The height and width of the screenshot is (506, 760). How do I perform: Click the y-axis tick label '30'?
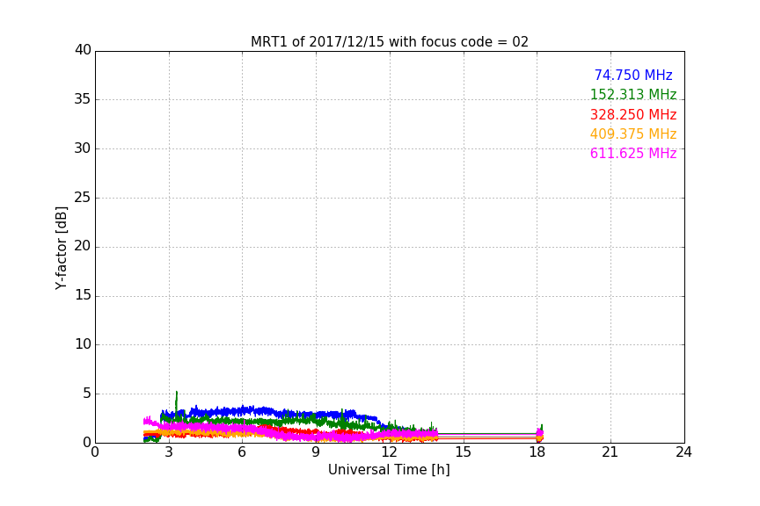[83, 148]
